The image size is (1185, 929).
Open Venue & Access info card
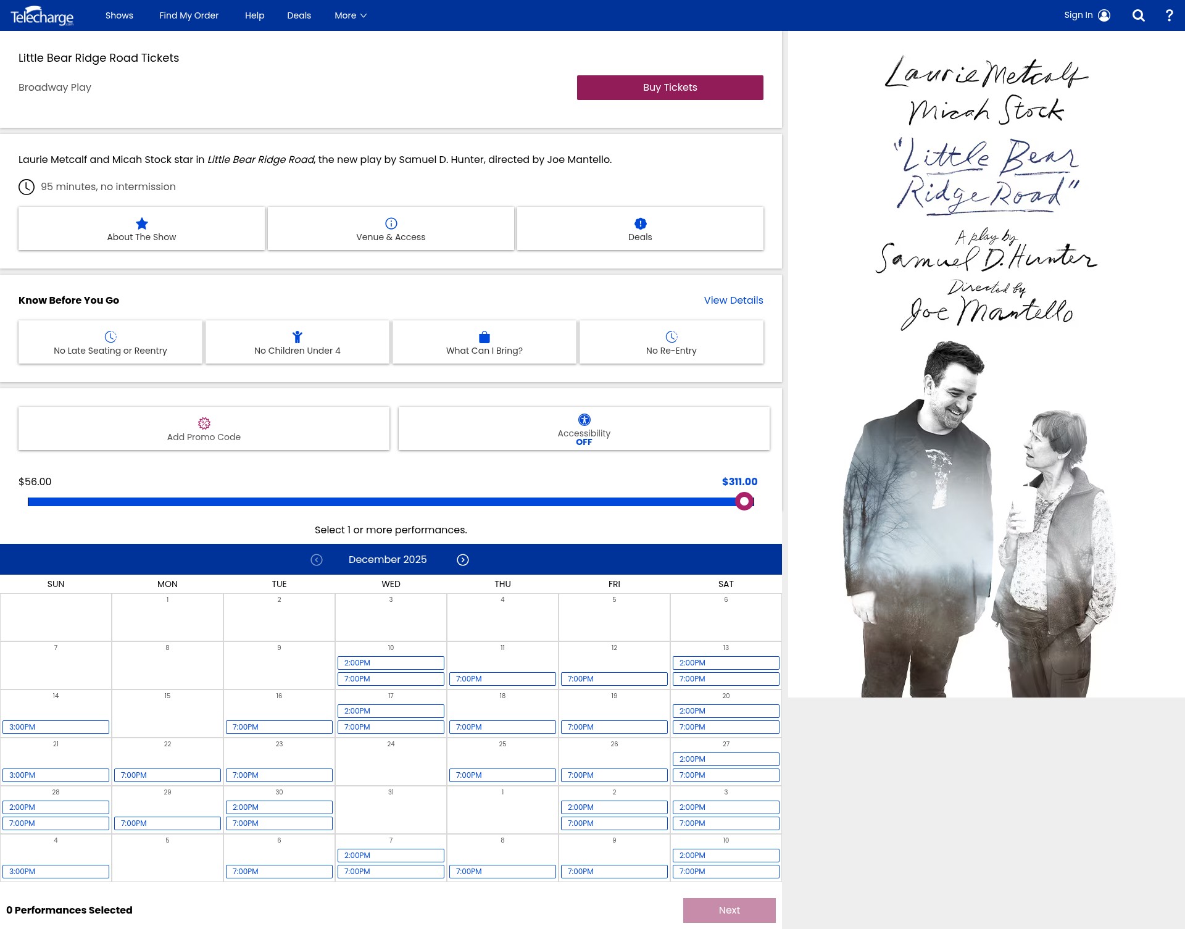391,228
